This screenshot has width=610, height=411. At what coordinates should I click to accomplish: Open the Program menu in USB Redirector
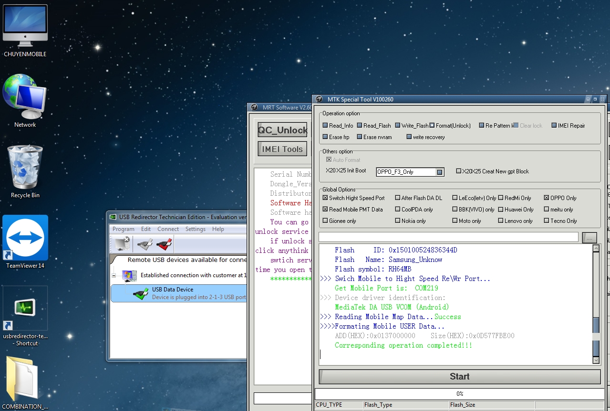point(124,229)
